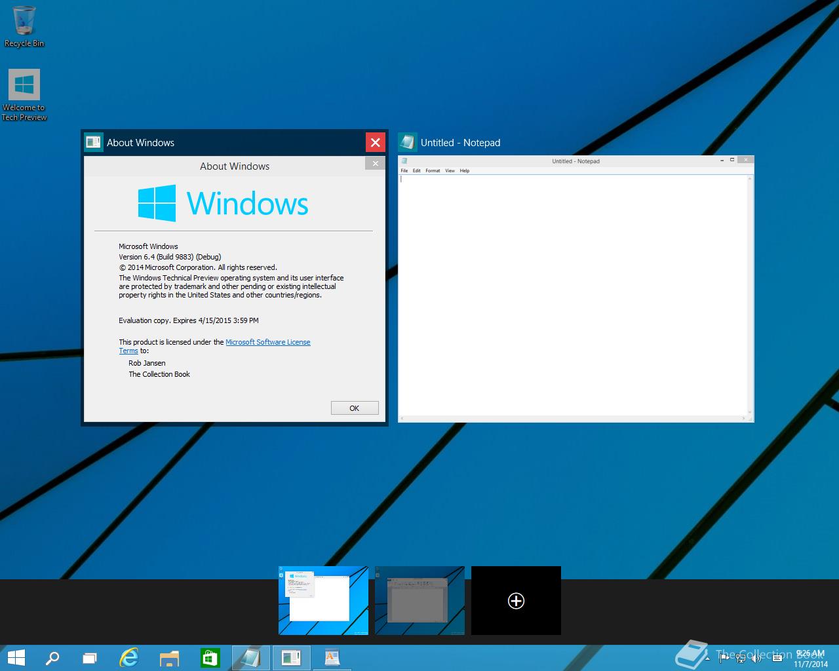The image size is (839, 671).
Task: Open the View menu in Notepad
Action: point(450,170)
